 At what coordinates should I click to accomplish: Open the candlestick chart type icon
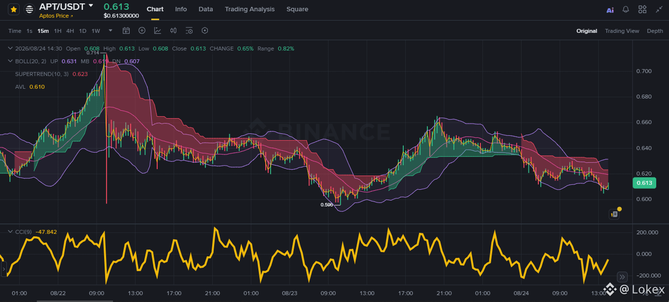pyautogui.click(x=173, y=30)
